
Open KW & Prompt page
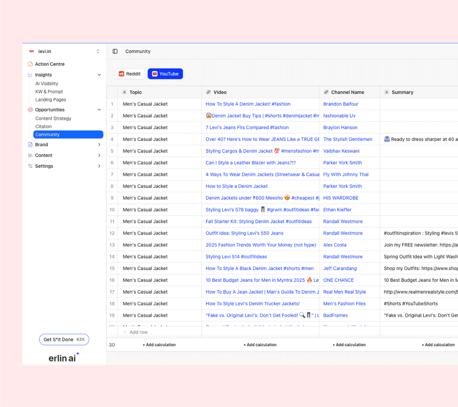point(49,92)
